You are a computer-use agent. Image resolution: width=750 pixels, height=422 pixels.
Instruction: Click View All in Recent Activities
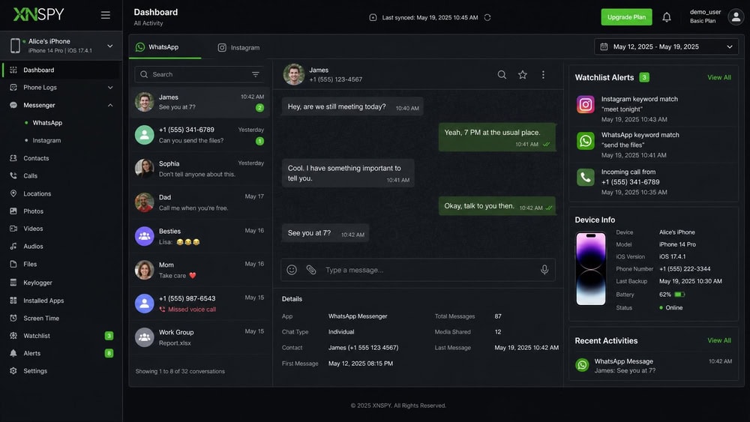[719, 340]
